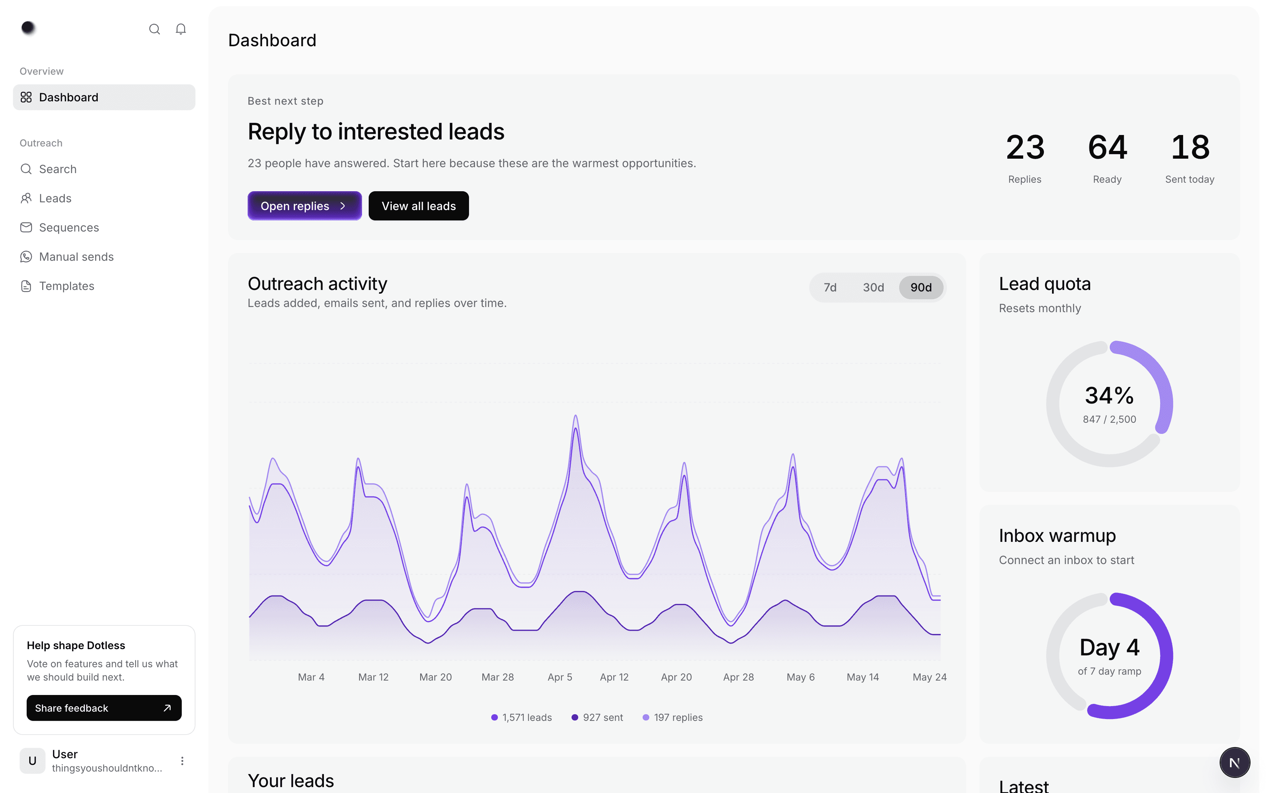The height and width of the screenshot is (793, 1266).
Task: Open Templates page
Action: 104,286
